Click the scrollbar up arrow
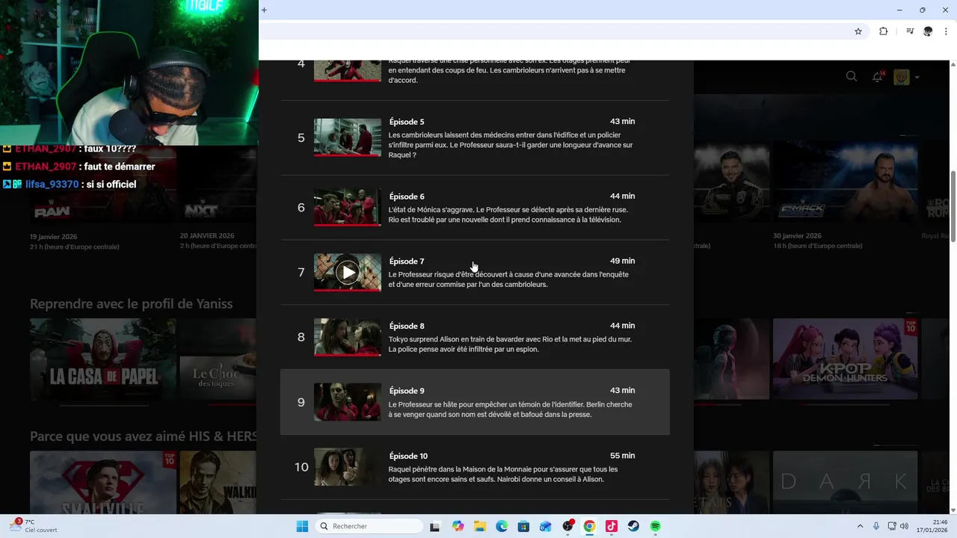 (953, 64)
